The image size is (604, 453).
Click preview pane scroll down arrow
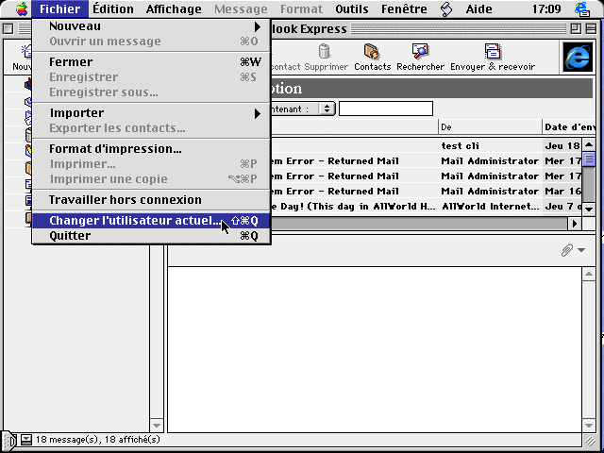coord(589,426)
